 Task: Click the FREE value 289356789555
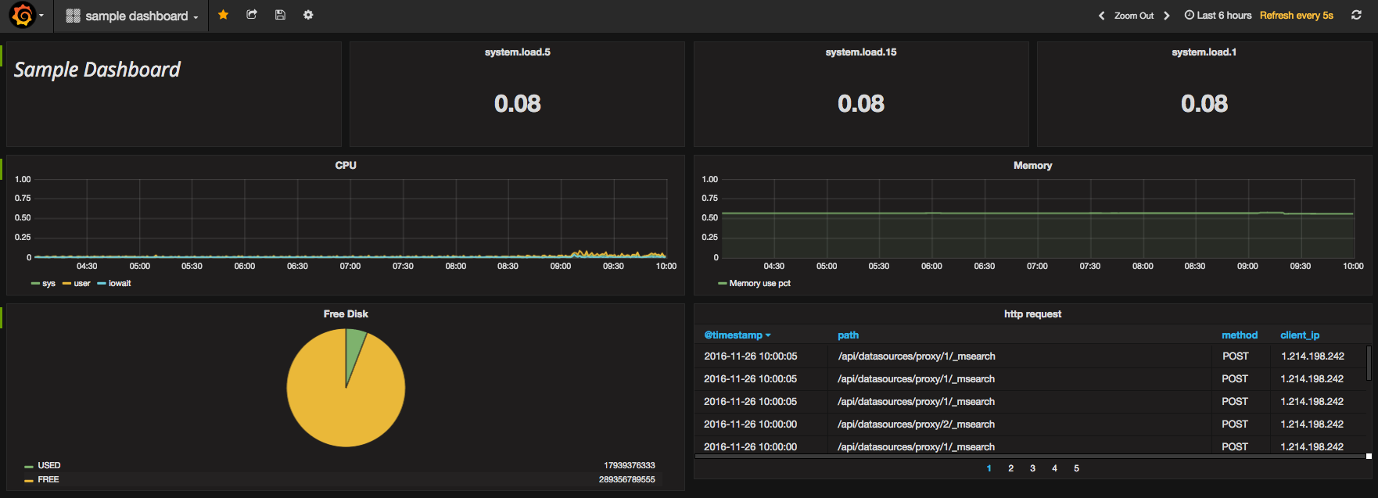pos(627,479)
